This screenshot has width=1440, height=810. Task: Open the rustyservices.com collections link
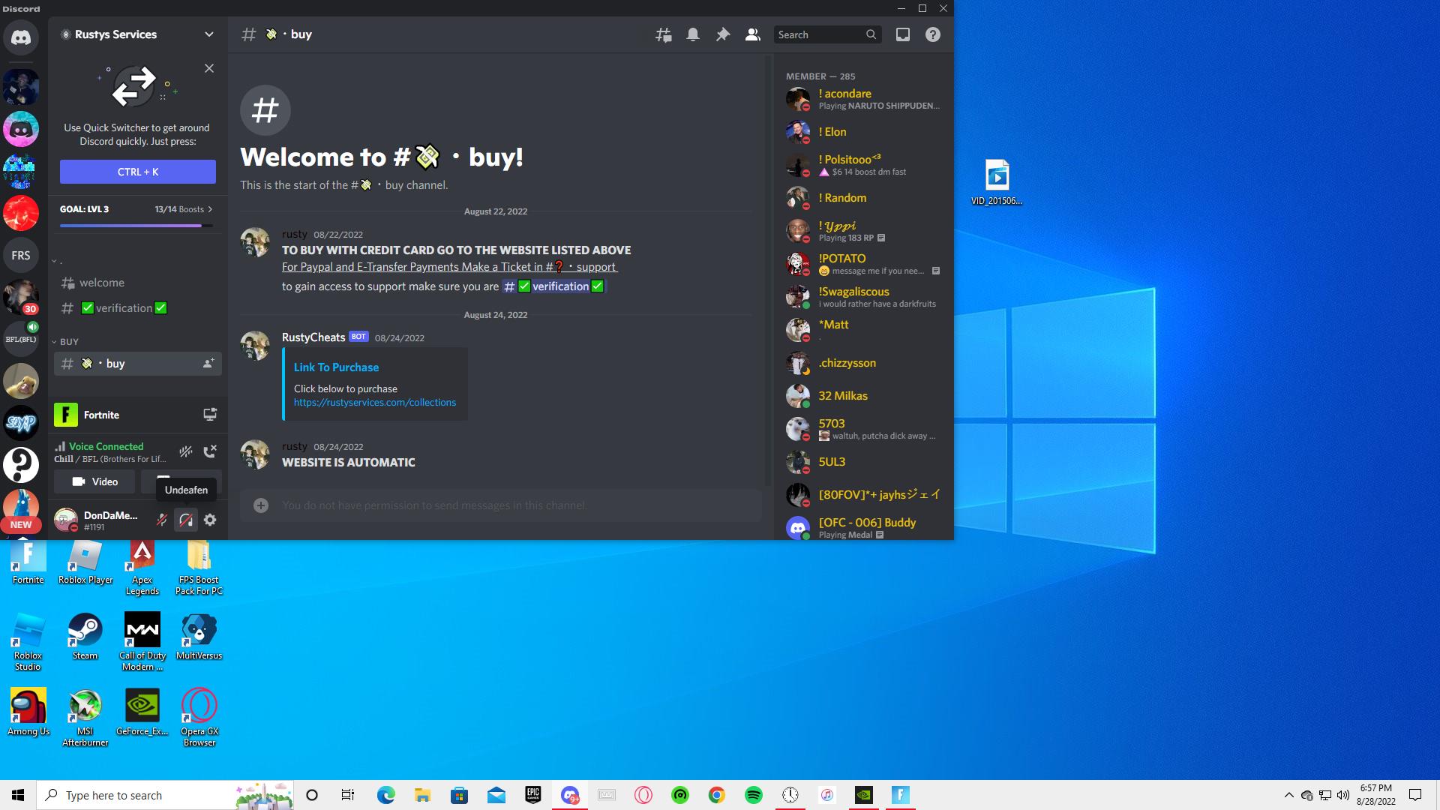(374, 403)
